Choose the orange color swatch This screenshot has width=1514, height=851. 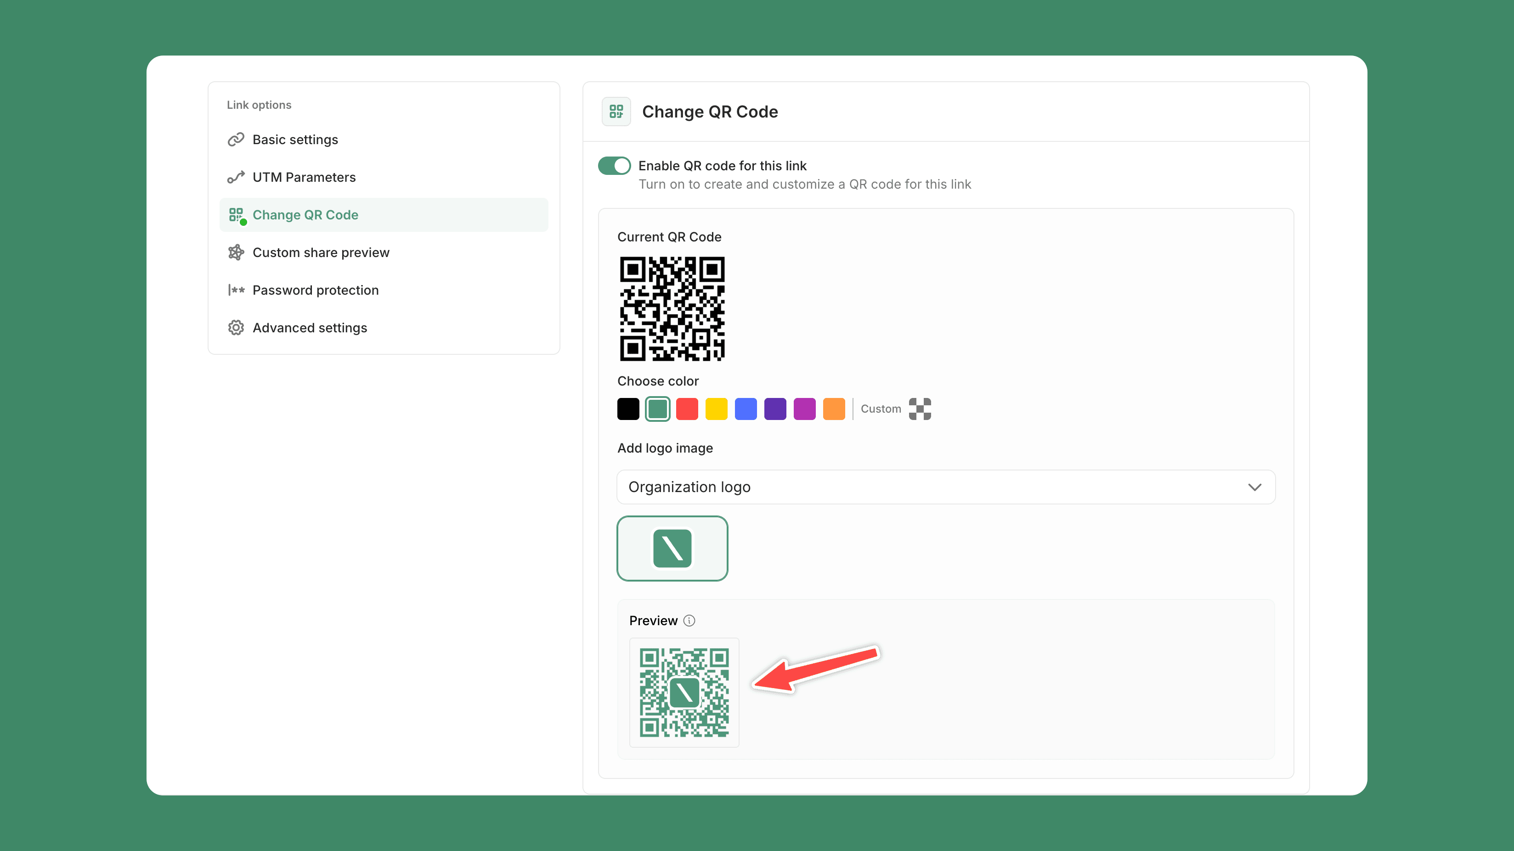[834, 409]
